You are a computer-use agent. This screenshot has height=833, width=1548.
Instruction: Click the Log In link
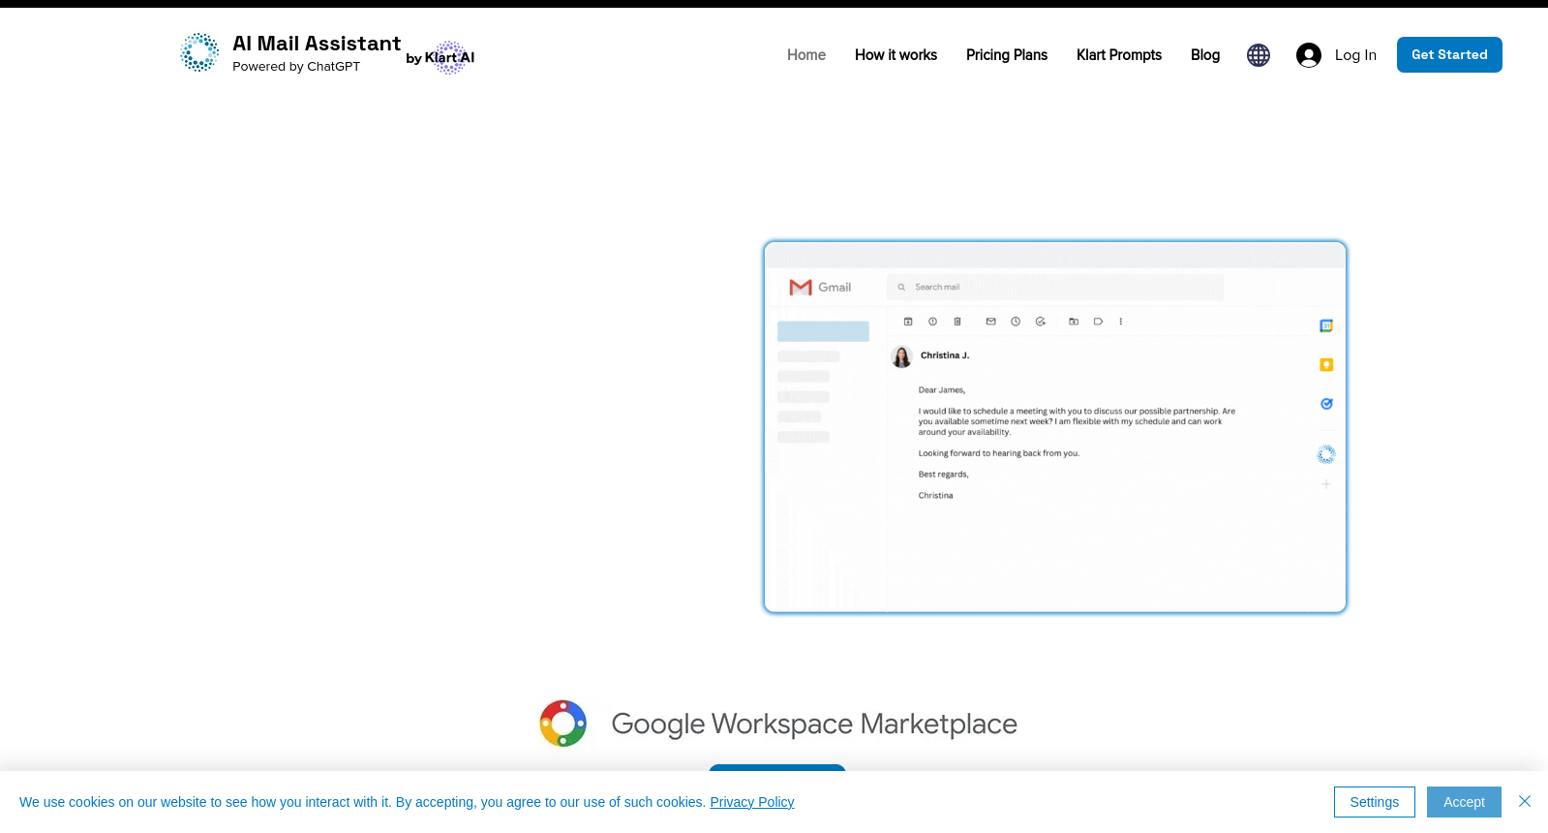point(1355,55)
